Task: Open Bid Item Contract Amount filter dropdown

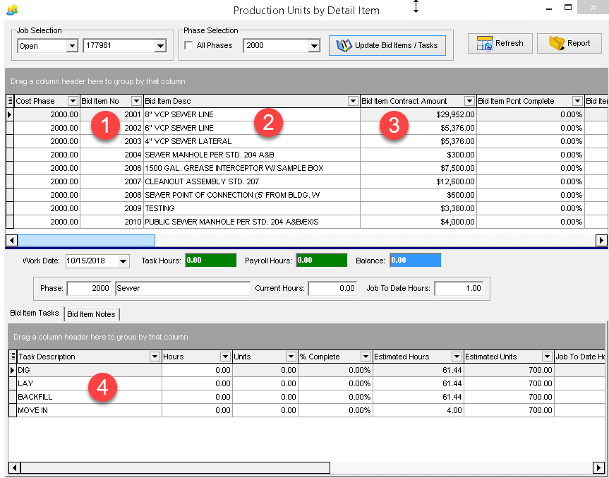Action: (x=469, y=102)
